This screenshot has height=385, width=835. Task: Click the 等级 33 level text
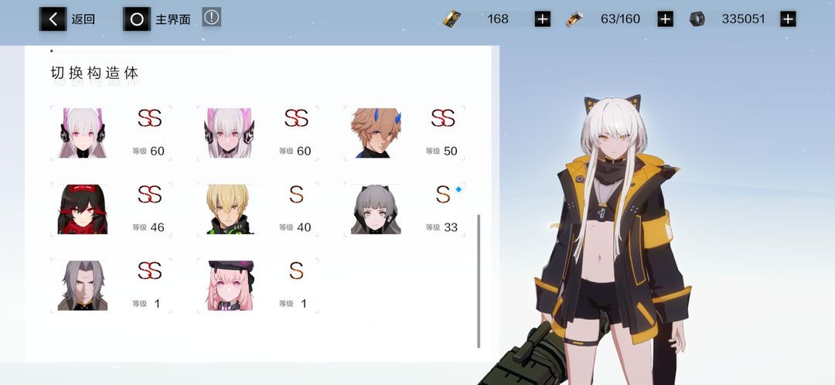click(441, 227)
